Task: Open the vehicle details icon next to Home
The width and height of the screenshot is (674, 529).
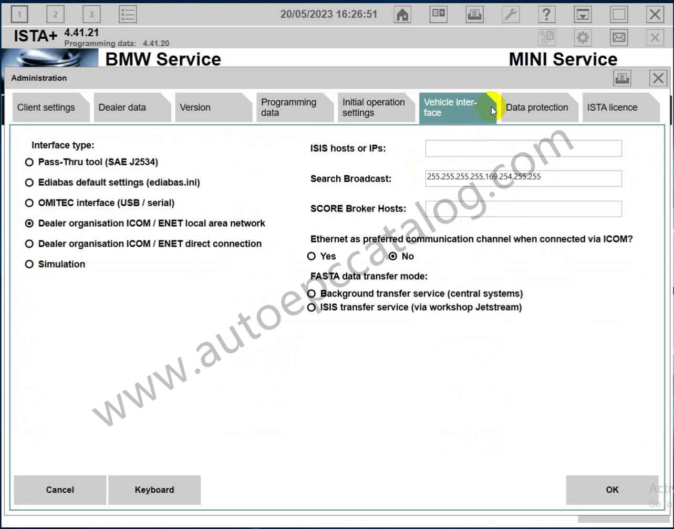Action: (x=439, y=14)
